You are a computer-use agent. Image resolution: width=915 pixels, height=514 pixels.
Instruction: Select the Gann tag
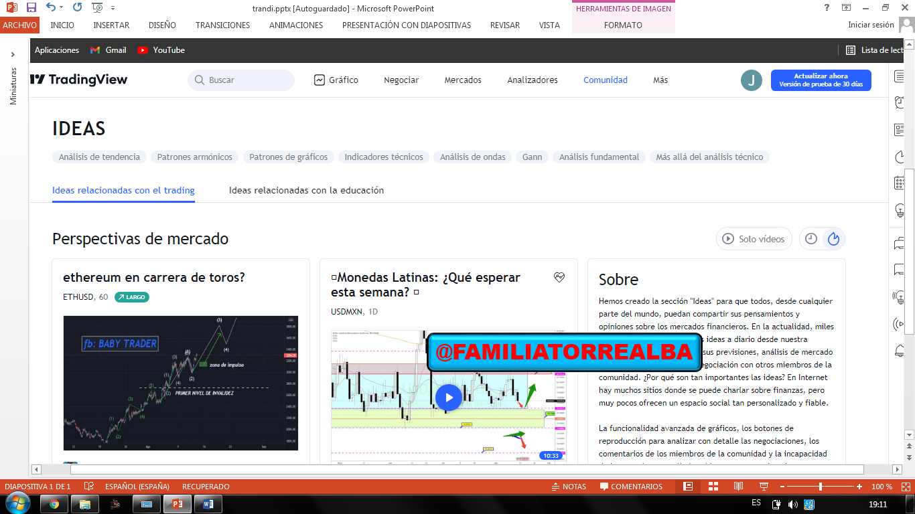(x=533, y=157)
